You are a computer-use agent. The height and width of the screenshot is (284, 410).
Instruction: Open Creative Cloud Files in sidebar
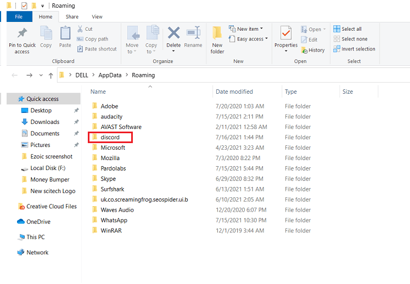coord(47,206)
